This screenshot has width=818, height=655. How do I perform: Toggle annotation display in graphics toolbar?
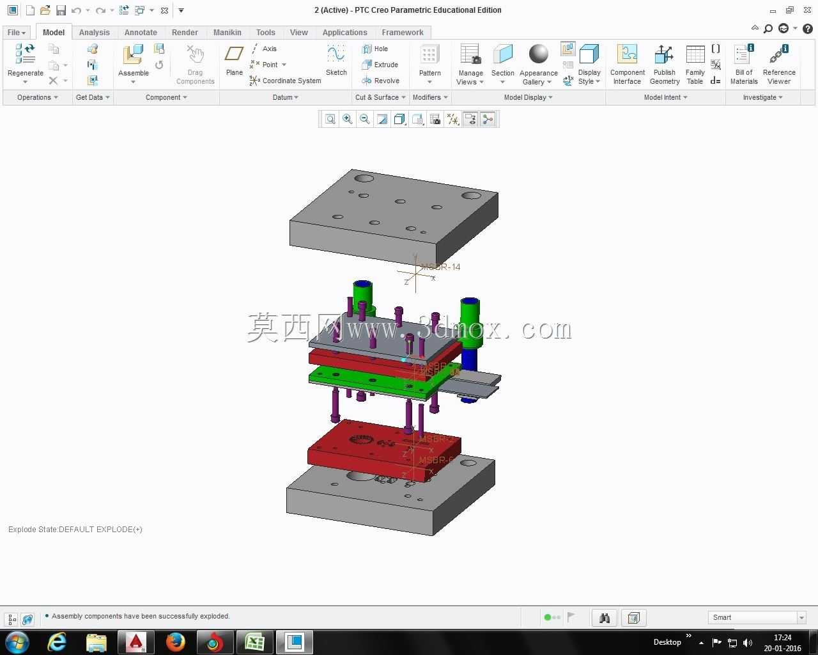tap(470, 119)
